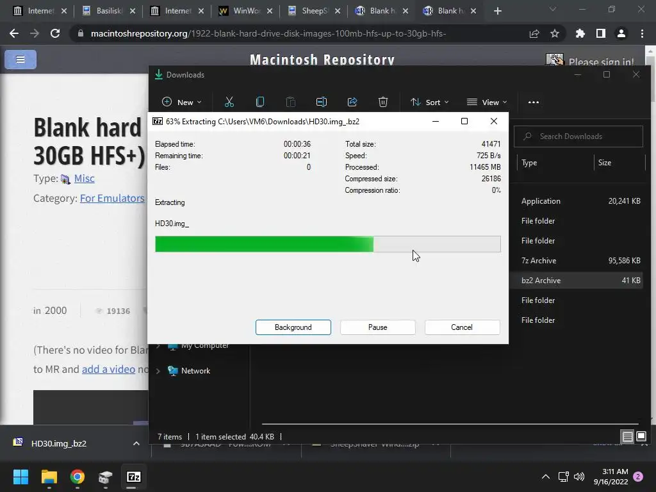Reload the current page
The width and height of the screenshot is (656, 492).
click(55, 33)
